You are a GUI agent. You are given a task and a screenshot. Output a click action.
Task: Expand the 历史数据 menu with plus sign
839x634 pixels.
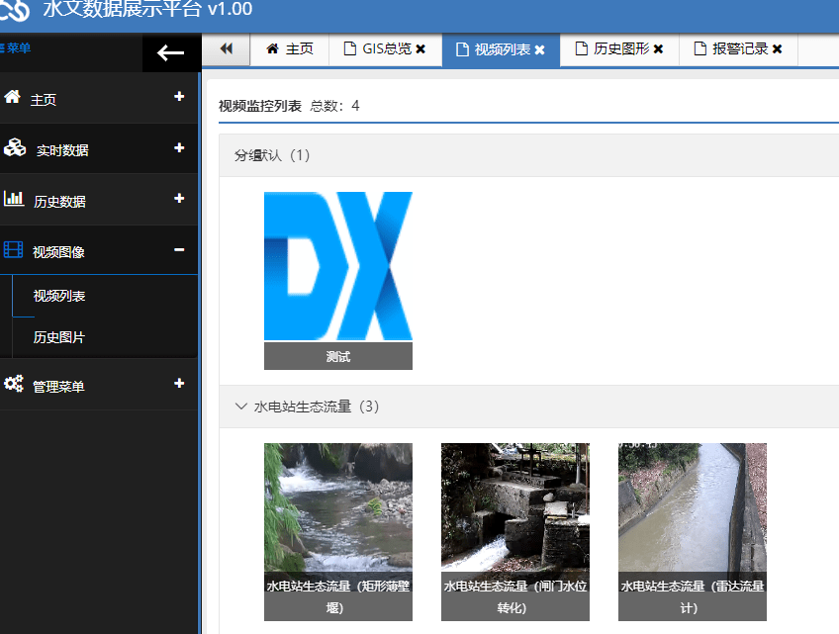179,199
